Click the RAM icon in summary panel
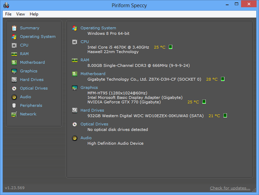Image resolution: width=259 pixels, height=195 pixels. [75, 60]
